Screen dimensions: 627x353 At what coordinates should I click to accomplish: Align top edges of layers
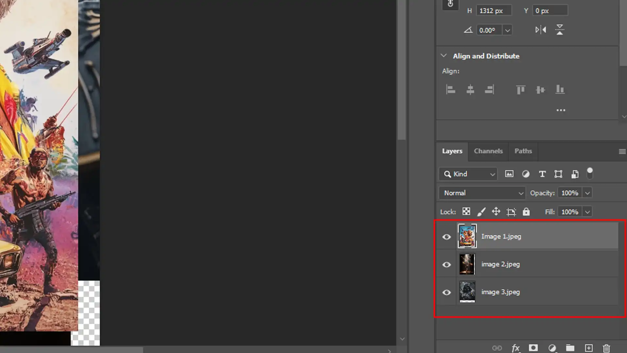coord(521,90)
